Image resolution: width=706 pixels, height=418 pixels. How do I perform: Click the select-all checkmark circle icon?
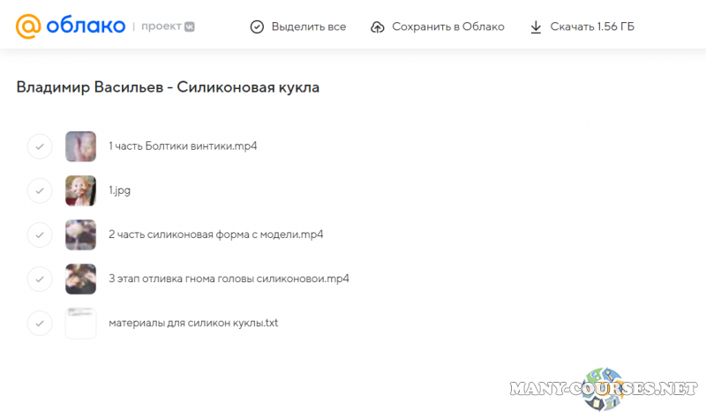click(257, 27)
